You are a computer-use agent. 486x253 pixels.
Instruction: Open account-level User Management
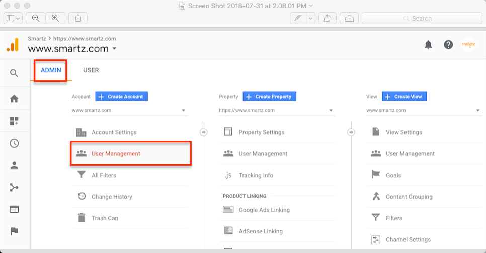(x=130, y=153)
